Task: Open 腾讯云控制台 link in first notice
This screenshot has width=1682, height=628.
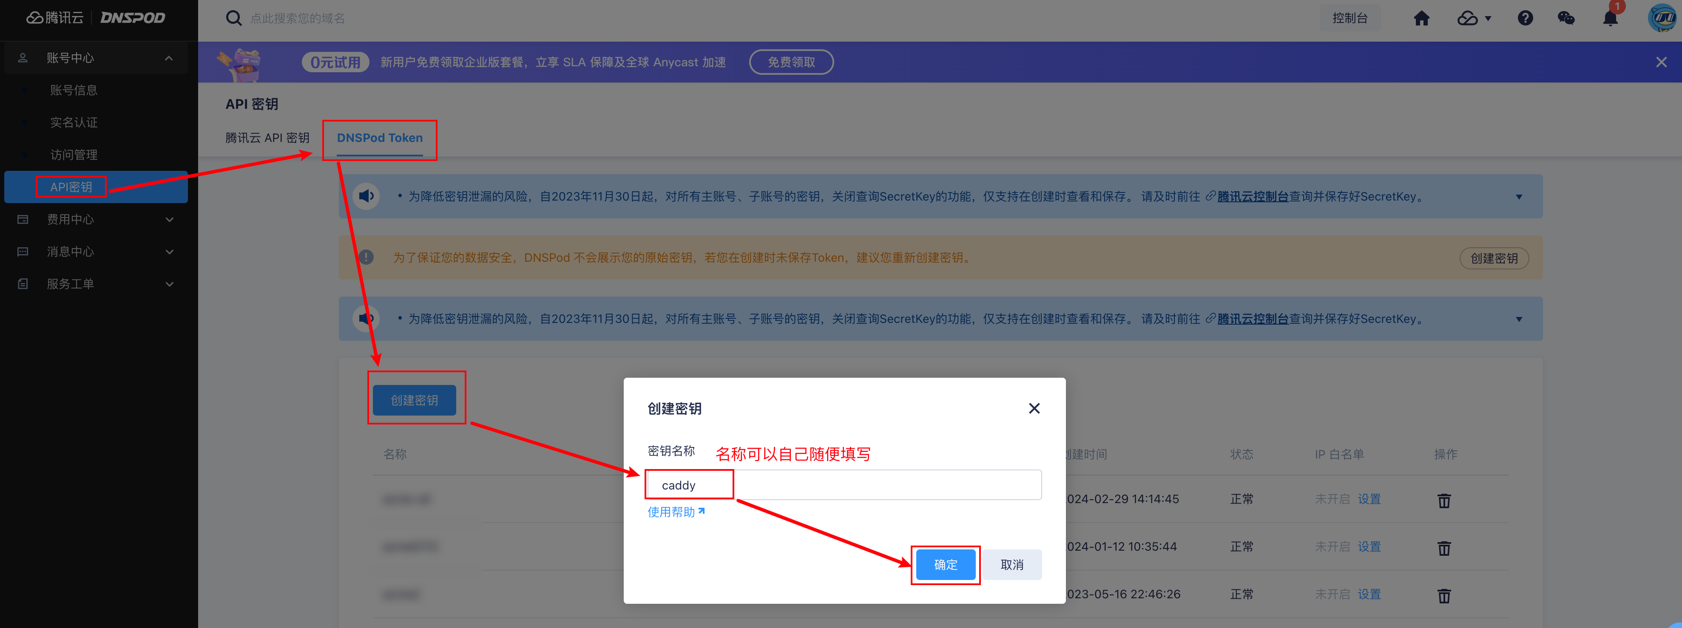Action: click(1253, 196)
